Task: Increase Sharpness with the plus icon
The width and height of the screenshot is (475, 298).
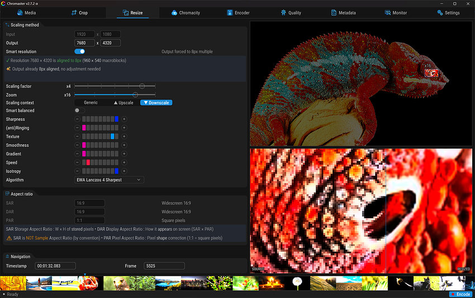Action: click(x=124, y=119)
